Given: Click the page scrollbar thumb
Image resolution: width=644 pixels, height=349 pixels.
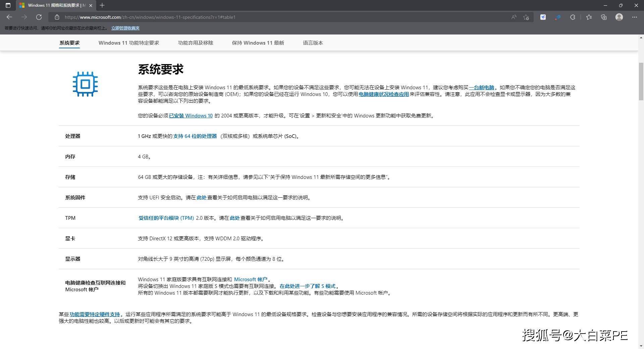Looking at the screenshot, I should point(641,82).
